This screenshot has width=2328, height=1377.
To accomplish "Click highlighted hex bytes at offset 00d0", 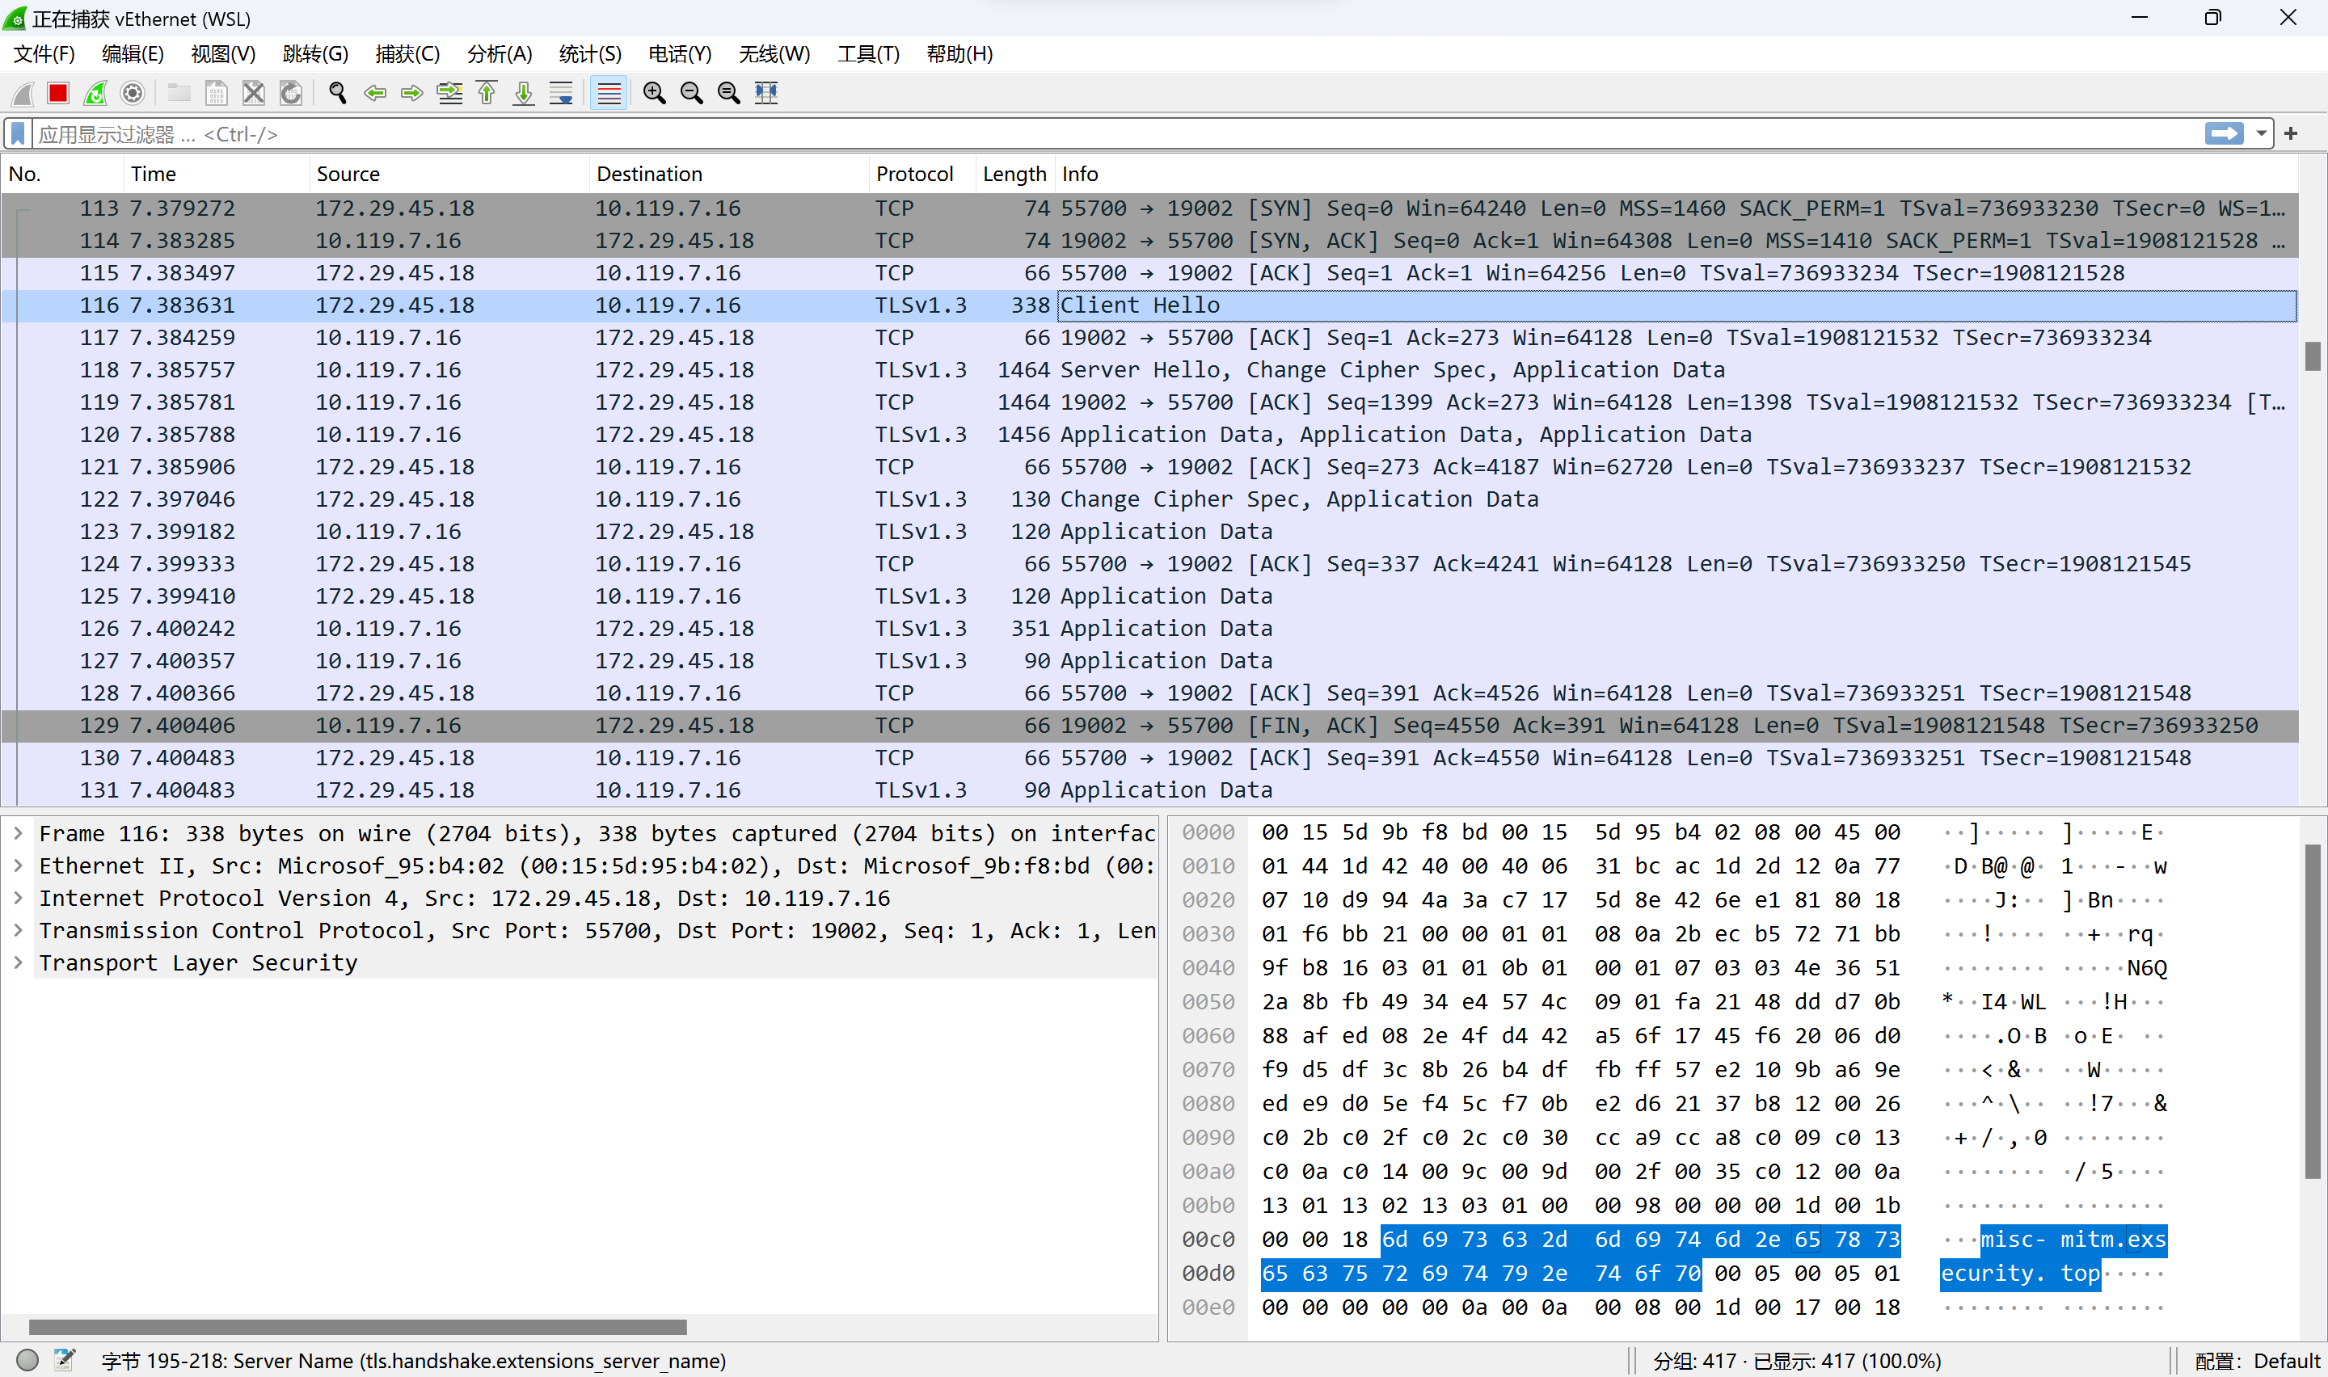I will (1481, 1273).
